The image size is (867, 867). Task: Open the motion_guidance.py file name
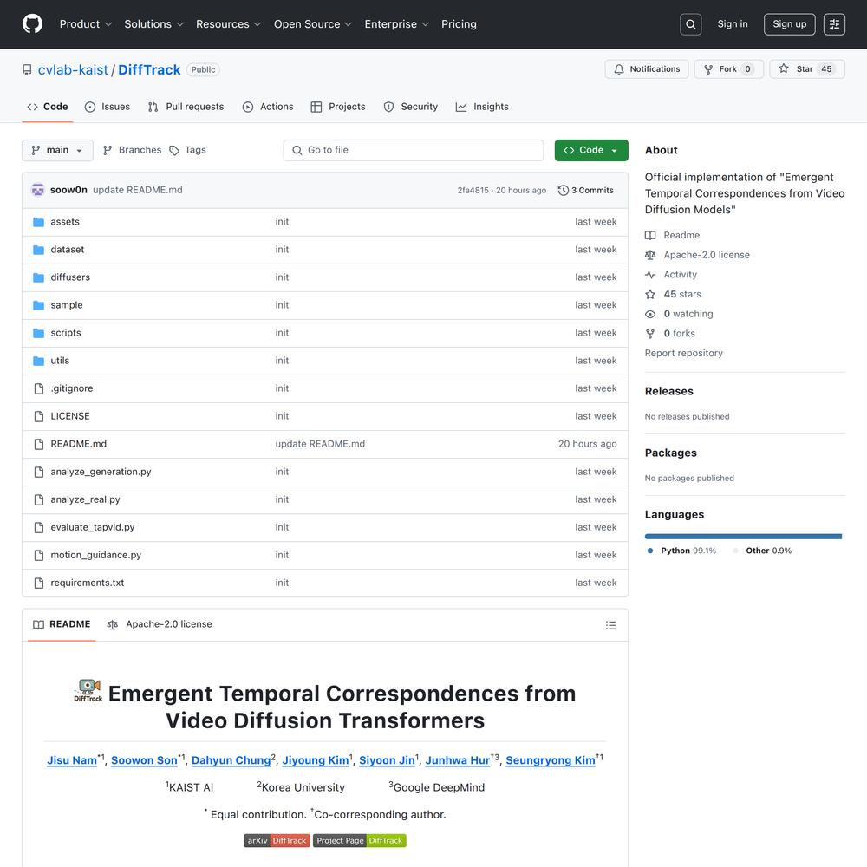(96, 555)
